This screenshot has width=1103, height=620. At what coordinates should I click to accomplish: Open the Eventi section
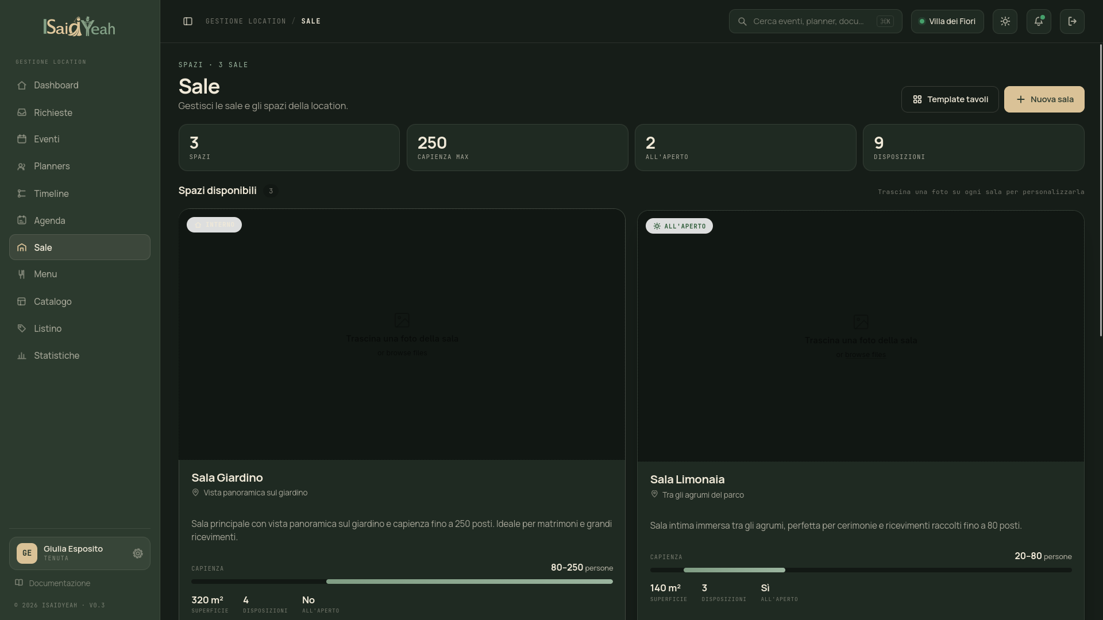[80, 139]
